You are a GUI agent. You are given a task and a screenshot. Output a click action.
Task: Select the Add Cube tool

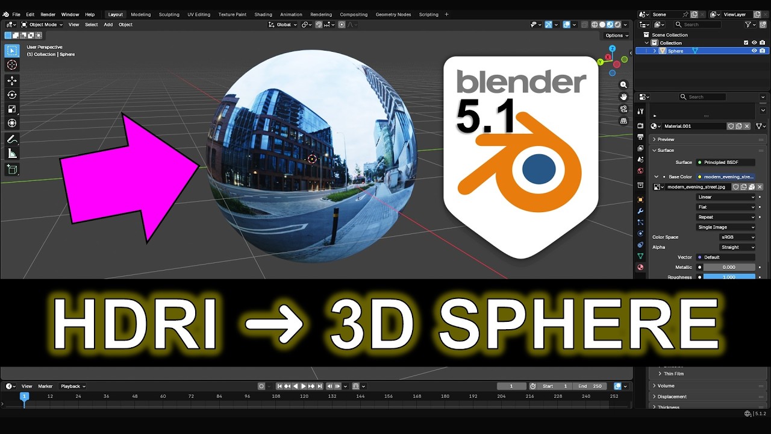point(12,169)
